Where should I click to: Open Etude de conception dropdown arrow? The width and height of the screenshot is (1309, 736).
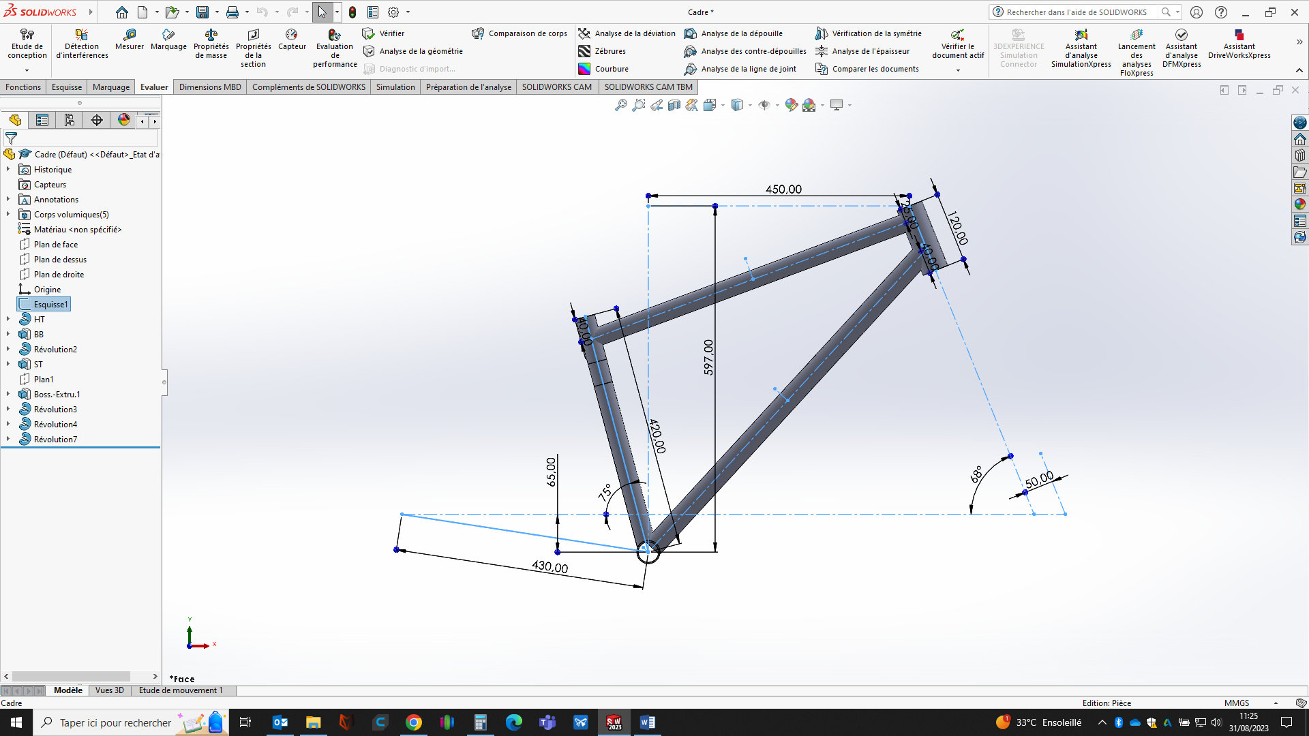pyautogui.click(x=27, y=70)
